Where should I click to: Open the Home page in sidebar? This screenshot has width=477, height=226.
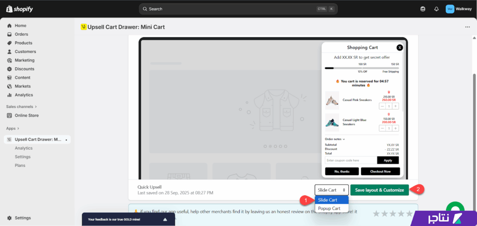(20, 26)
